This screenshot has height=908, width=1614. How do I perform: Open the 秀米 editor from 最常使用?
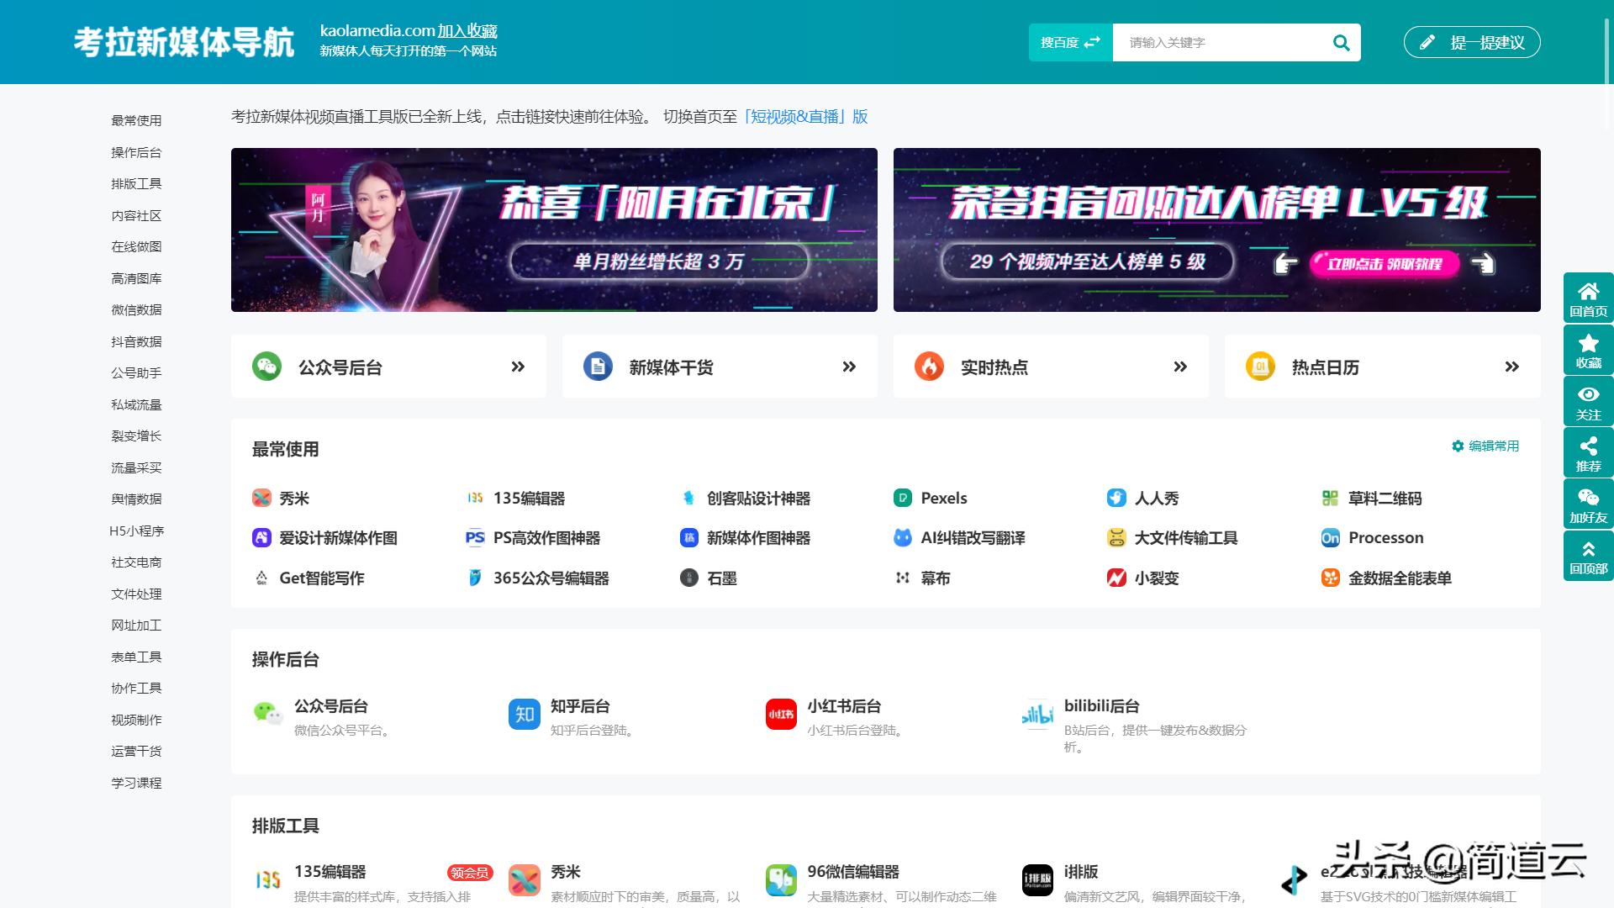point(261,498)
